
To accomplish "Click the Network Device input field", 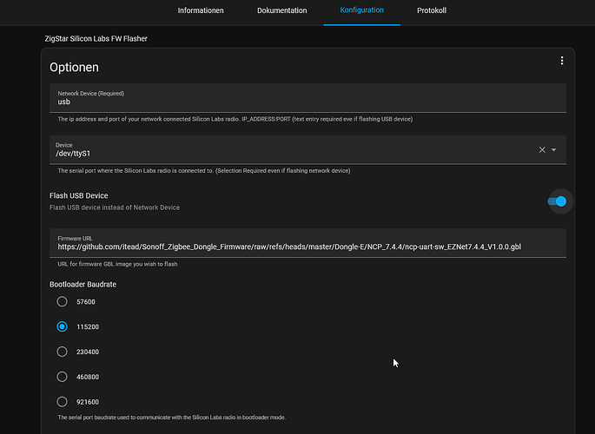I will point(307,98).
